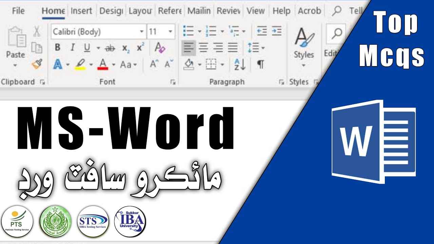
Task: Click the Multilevel List icon
Action: [234, 31]
